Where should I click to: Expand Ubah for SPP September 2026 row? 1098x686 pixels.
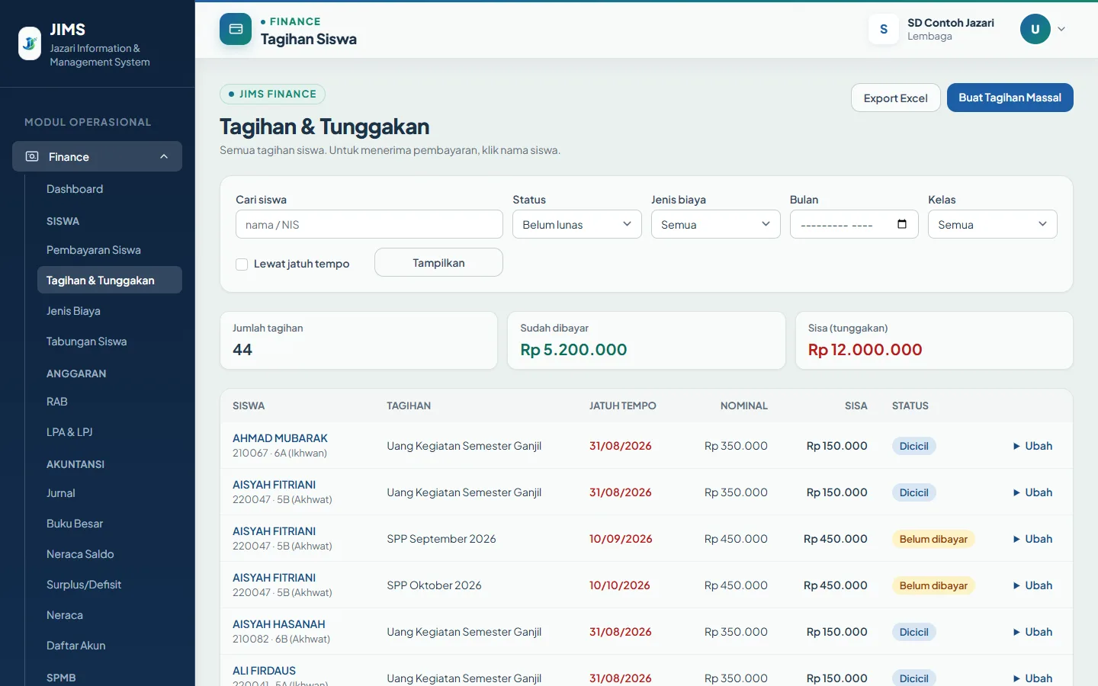1032,539
